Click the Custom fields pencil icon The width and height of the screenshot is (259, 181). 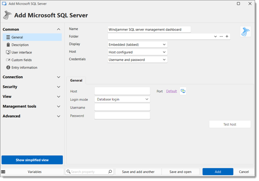tap(8, 60)
